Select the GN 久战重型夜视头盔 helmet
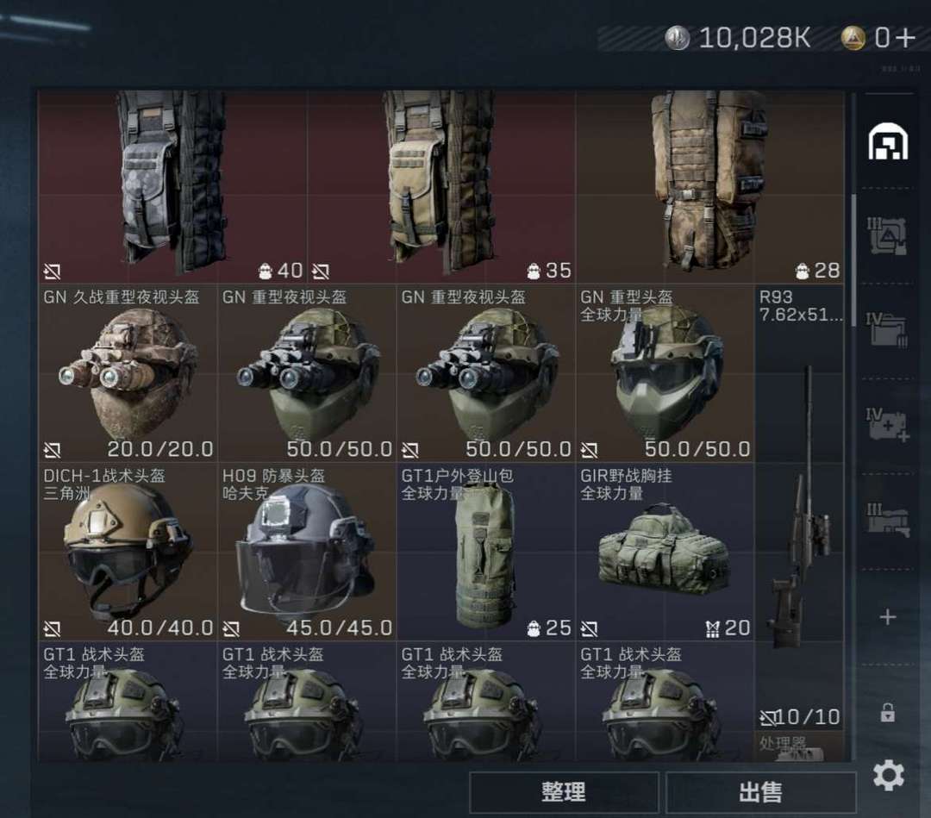 (128, 373)
